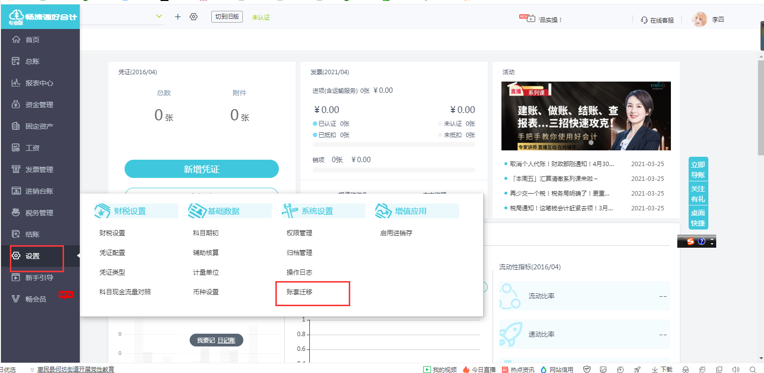The height and width of the screenshot is (373, 764).
Task: Click the 首页 home icon in sidebar
Action: (16, 40)
